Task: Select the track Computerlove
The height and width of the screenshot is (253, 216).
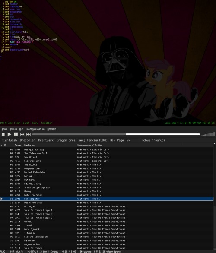Action: (107, 168)
